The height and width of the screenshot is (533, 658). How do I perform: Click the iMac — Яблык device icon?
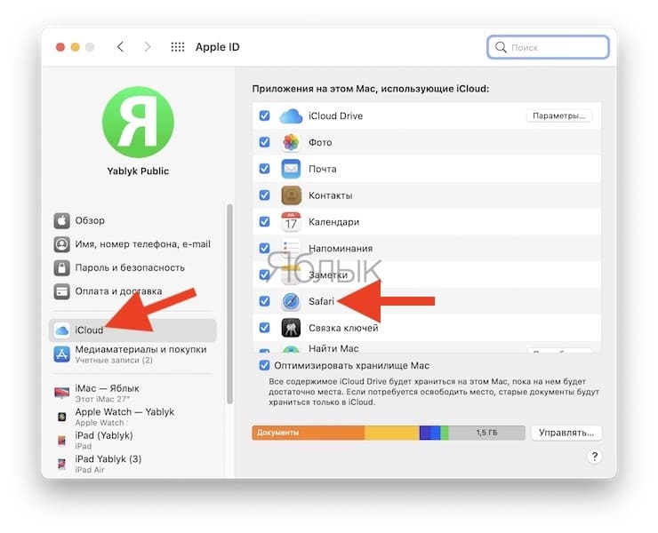(61, 393)
